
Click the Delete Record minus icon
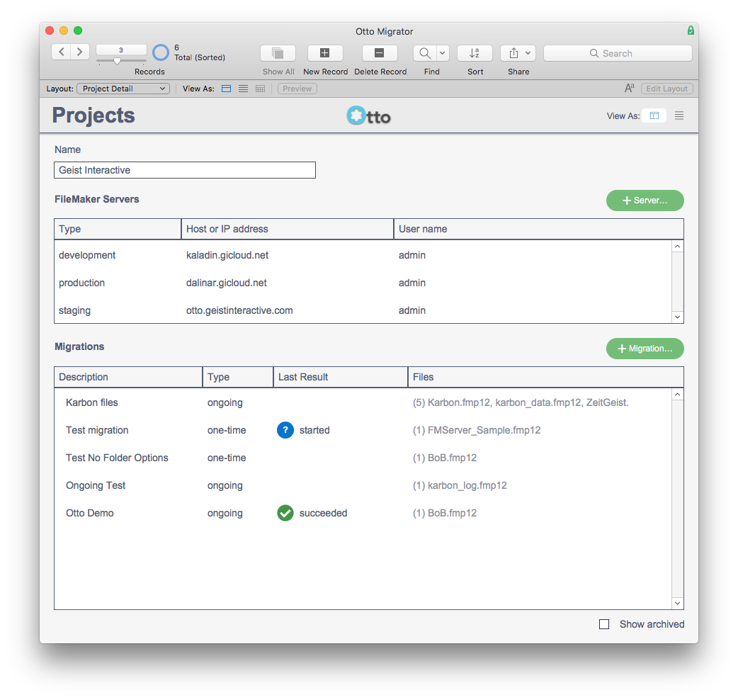point(380,53)
